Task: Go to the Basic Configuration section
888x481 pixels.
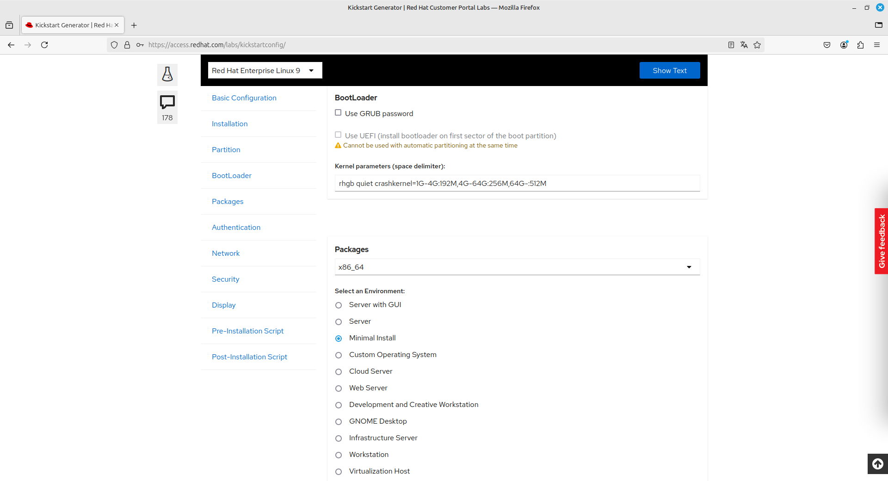Action: click(244, 98)
